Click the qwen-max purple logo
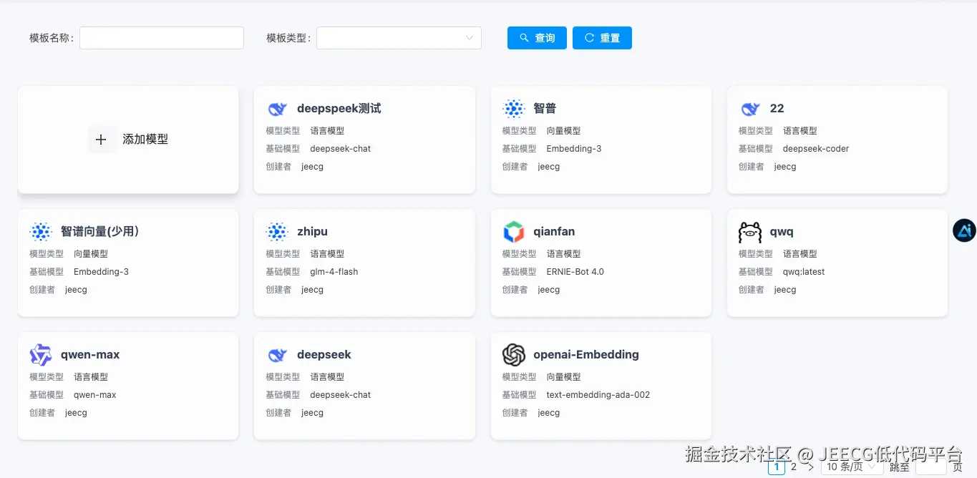Image resolution: width=977 pixels, height=478 pixels. click(x=41, y=355)
